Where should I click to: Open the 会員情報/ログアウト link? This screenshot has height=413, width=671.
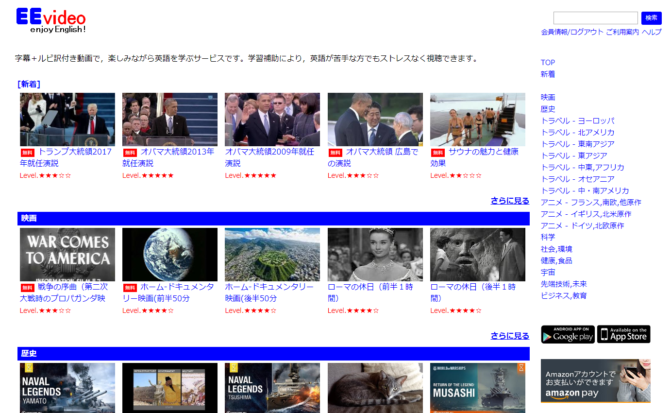(x=572, y=32)
